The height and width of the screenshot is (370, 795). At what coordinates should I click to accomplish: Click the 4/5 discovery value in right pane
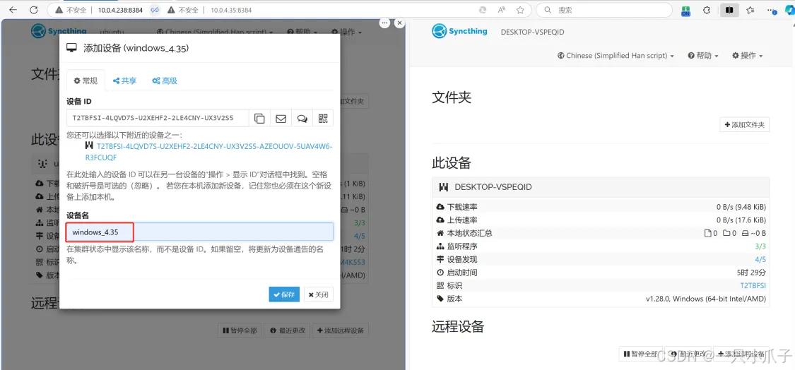click(x=760, y=260)
